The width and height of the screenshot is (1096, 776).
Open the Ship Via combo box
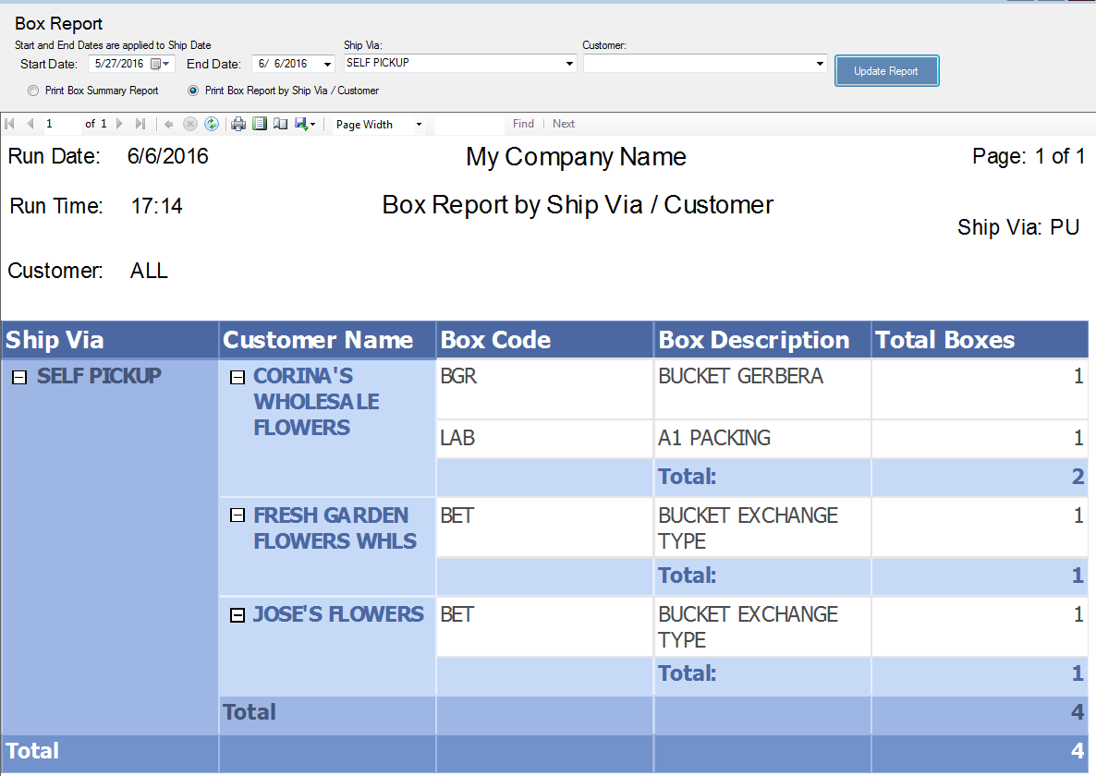[569, 64]
